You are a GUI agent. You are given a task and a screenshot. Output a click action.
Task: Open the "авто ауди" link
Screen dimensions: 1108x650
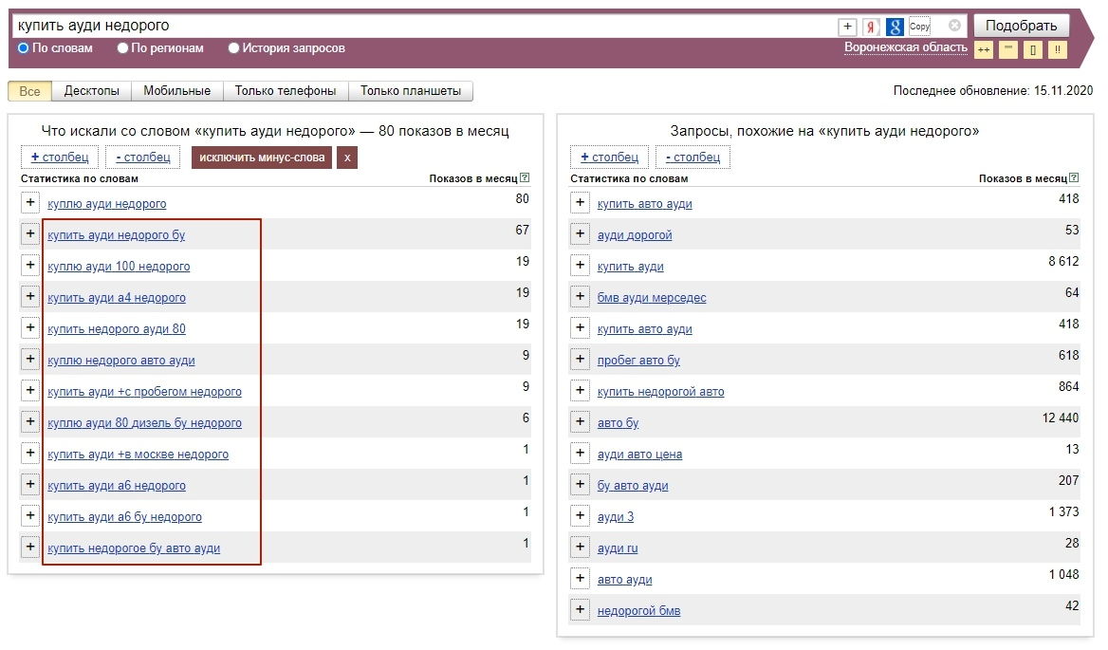tap(624, 580)
